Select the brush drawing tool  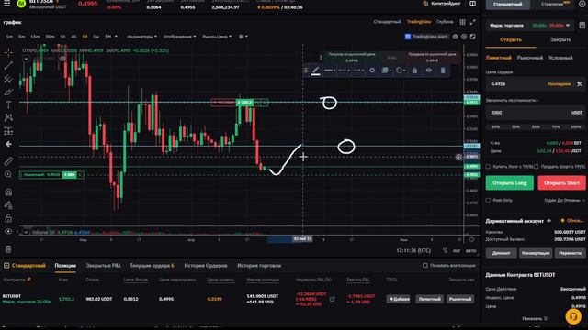click(x=8, y=92)
